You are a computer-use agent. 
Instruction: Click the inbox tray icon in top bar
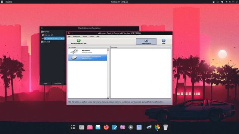pyautogui.click(x=214, y=2)
